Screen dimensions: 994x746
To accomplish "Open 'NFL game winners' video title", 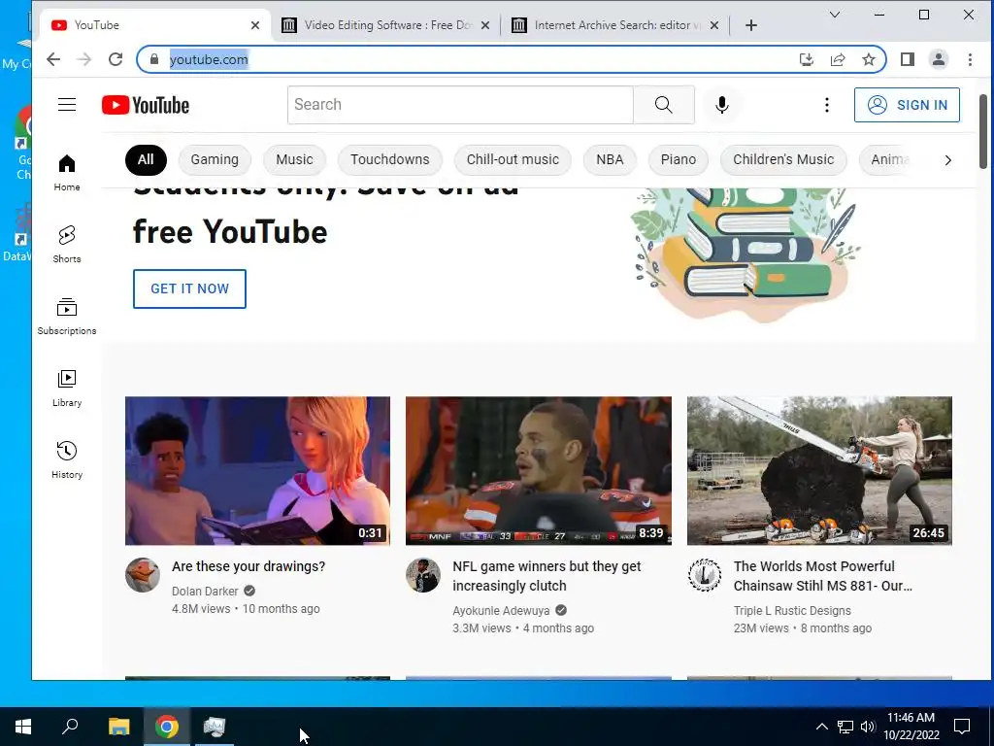I will 547,576.
